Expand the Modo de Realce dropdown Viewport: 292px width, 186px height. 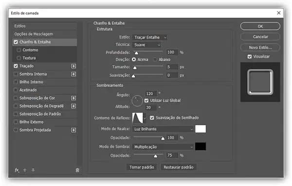[163, 129]
